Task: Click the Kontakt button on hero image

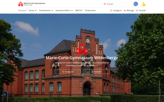Action: pos(96,72)
